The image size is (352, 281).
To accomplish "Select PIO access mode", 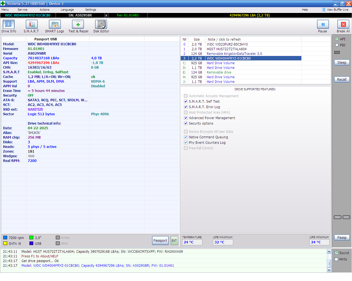I will [x=337, y=45].
